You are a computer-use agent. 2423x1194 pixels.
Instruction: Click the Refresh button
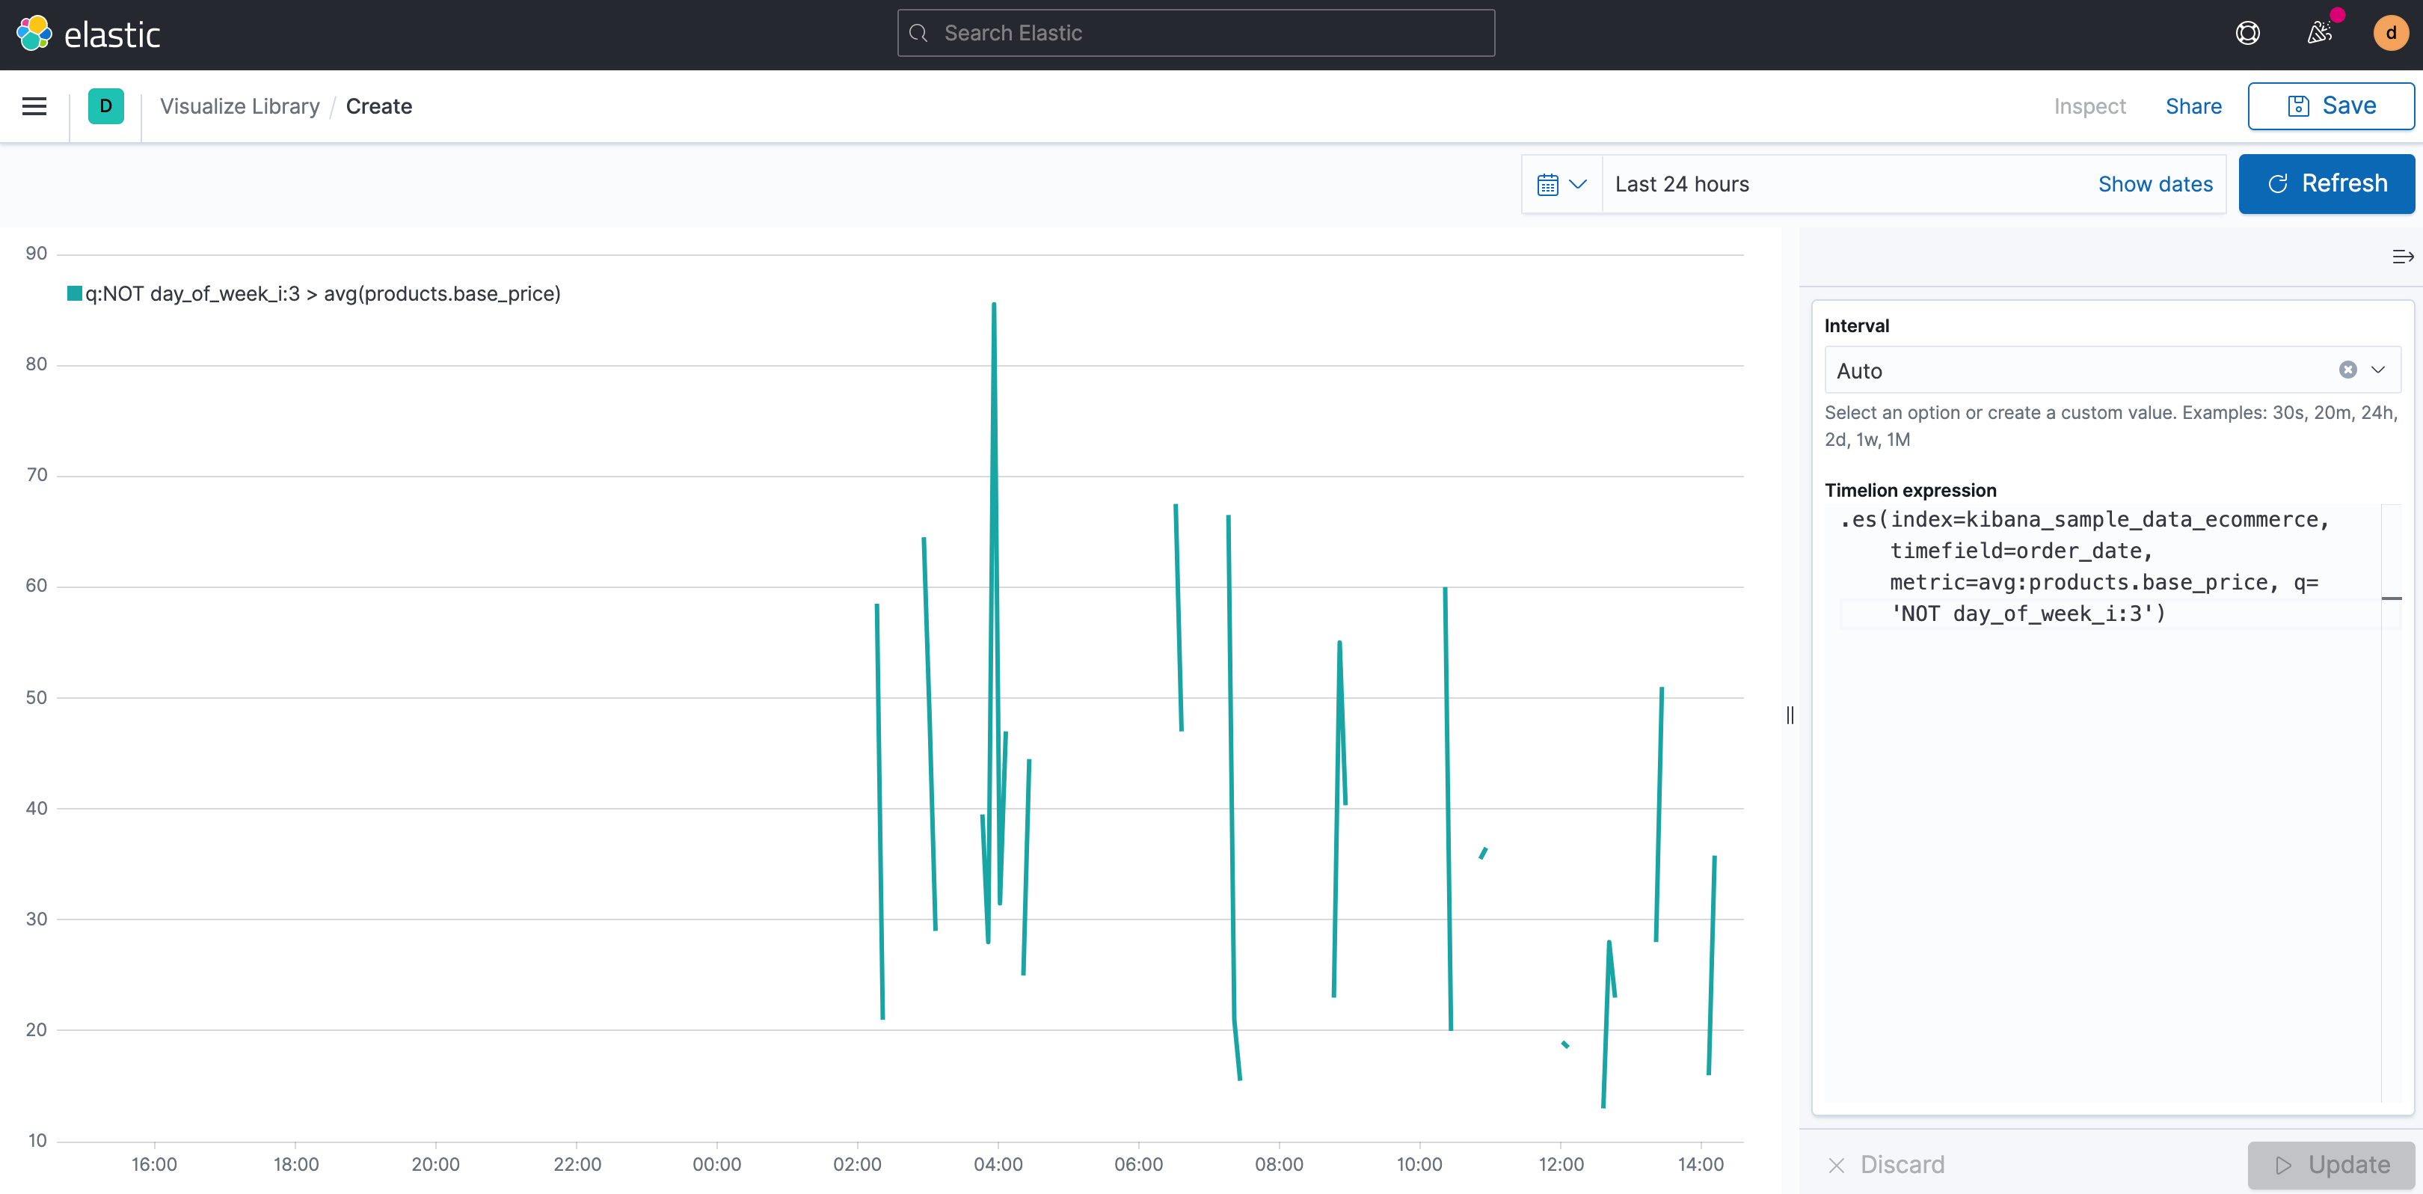pyautogui.click(x=2326, y=185)
